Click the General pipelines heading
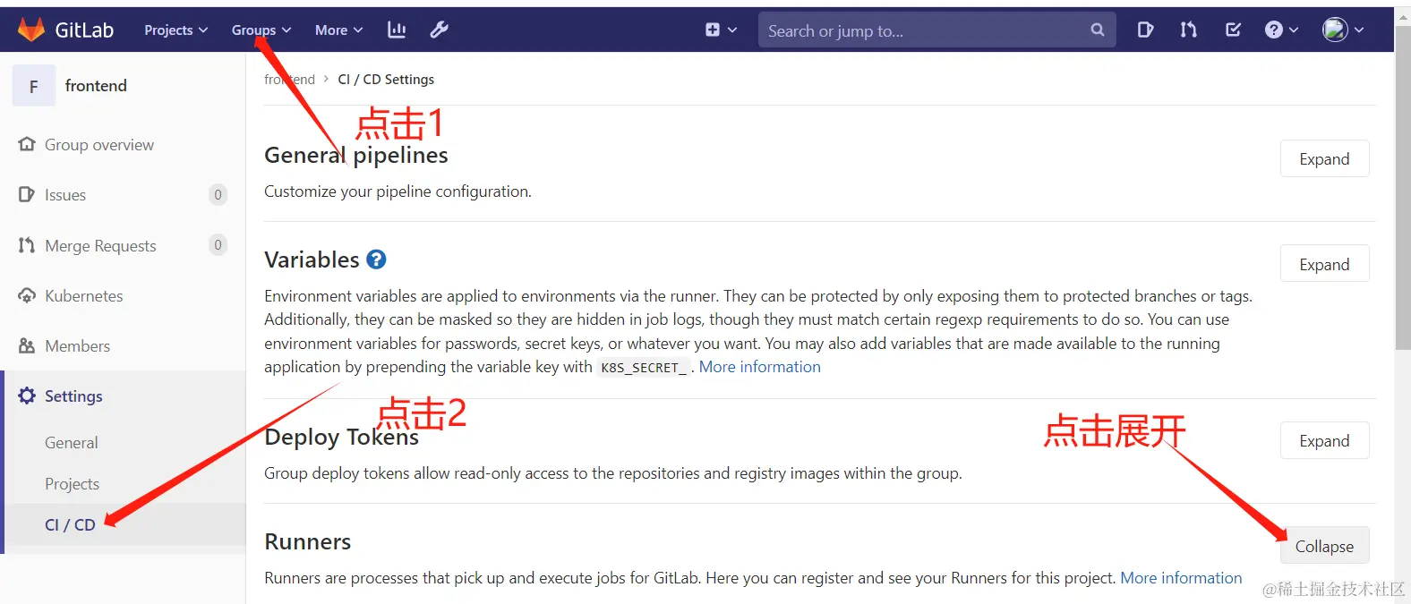Image resolution: width=1411 pixels, height=604 pixels. point(355,156)
